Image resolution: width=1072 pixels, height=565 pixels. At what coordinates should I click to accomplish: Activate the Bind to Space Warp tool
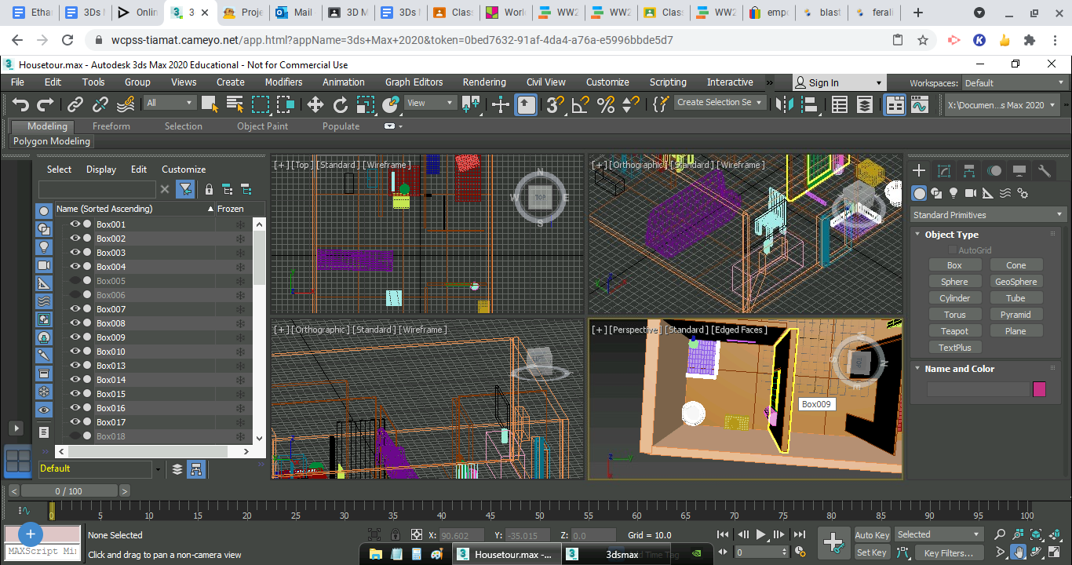point(126,104)
